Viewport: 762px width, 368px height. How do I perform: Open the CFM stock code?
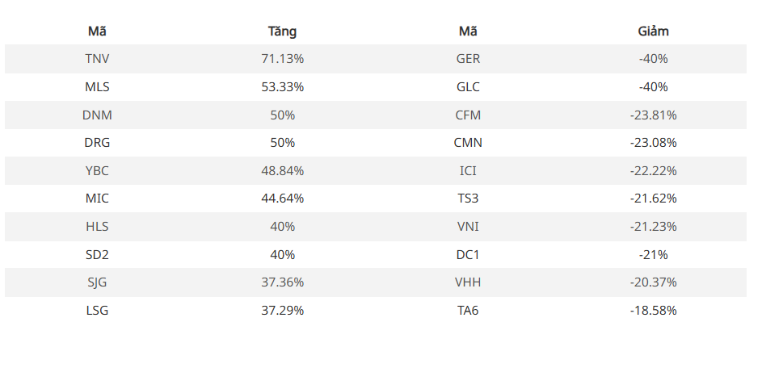(468, 115)
